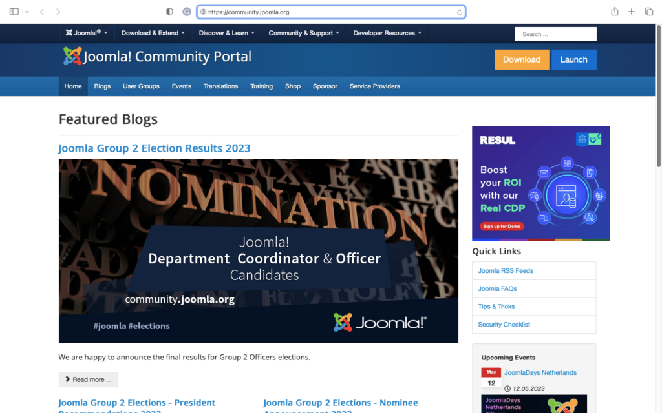Click into the Search field
The width and height of the screenshot is (662, 413).
555,34
